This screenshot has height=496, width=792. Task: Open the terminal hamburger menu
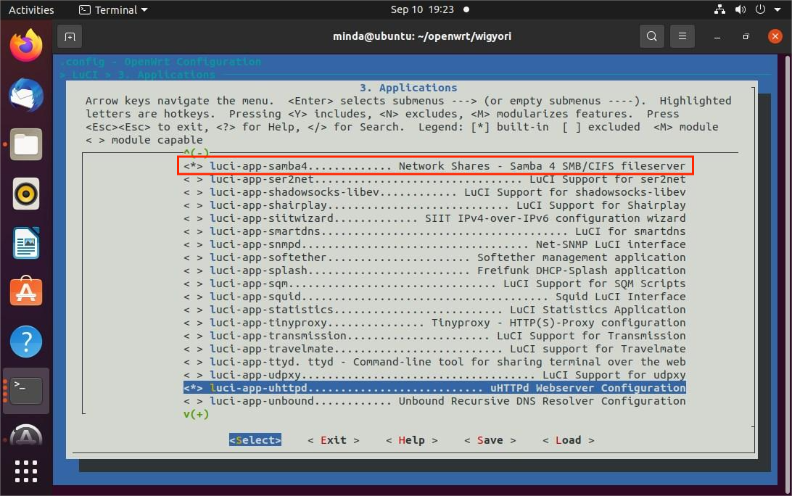[682, 36]
